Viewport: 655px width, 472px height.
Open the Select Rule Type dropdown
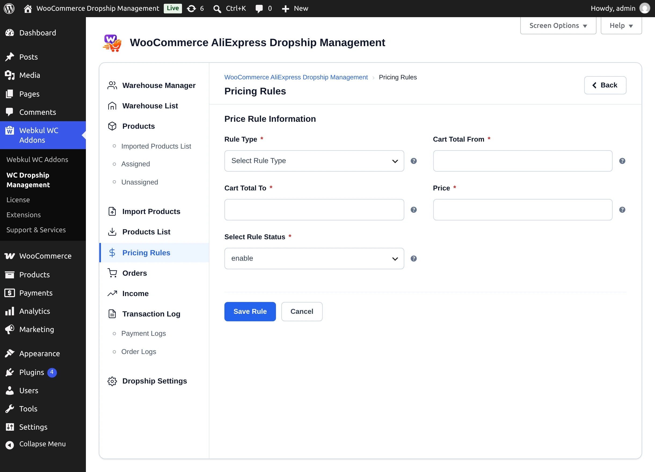314,161
